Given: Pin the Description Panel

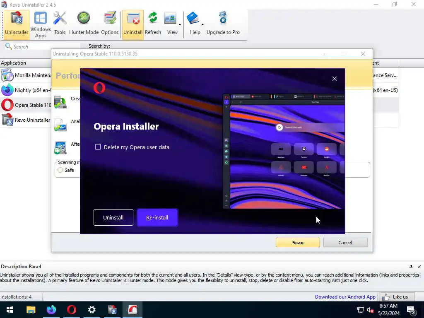Looking at the screenshot, I should (x=411, y=267).
